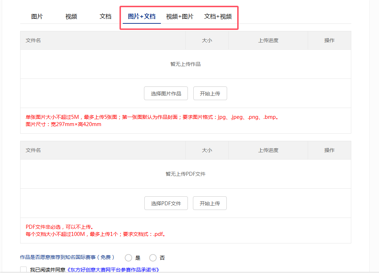
Task: Click 开始上传 for the image section
Action: (210, 93)
